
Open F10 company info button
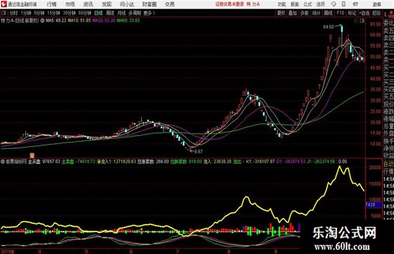click(x=340, y=13)
